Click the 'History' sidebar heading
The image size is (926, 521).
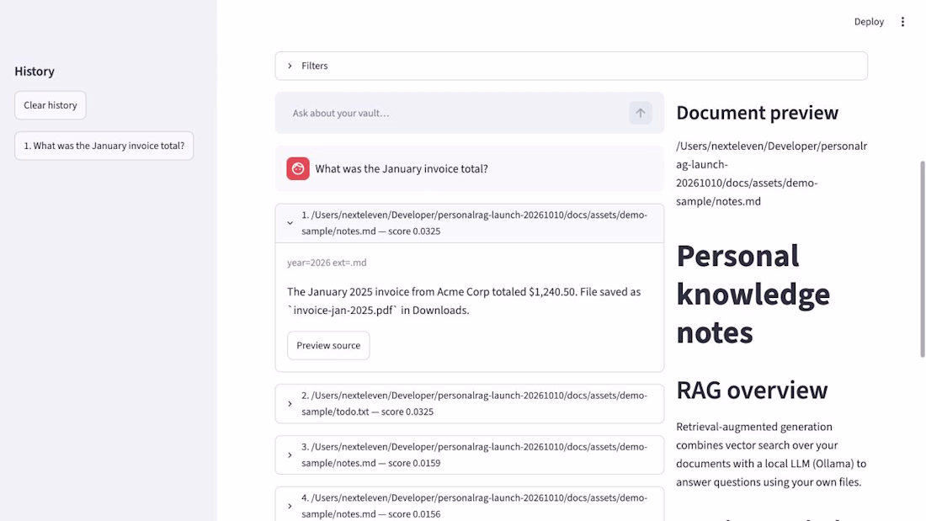pyautogui.click(x=35, y=72)
